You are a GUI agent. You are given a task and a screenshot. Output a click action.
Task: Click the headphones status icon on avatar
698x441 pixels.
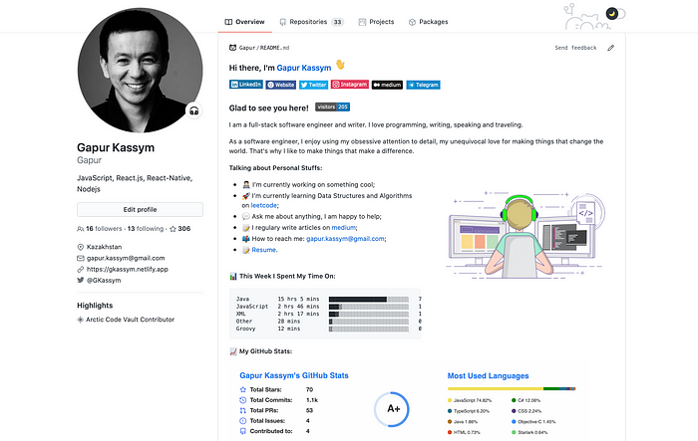(194, 110)
